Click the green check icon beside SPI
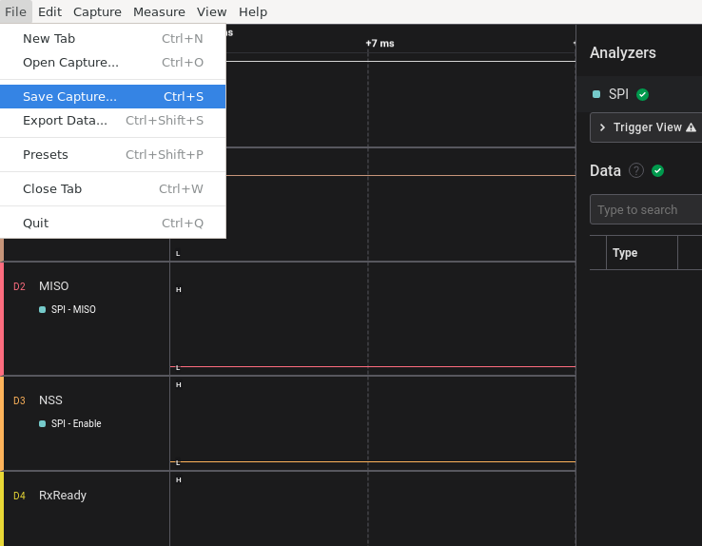Image resolution: width=702 pixels, height=546 pixels. click(x=642, y=94)
